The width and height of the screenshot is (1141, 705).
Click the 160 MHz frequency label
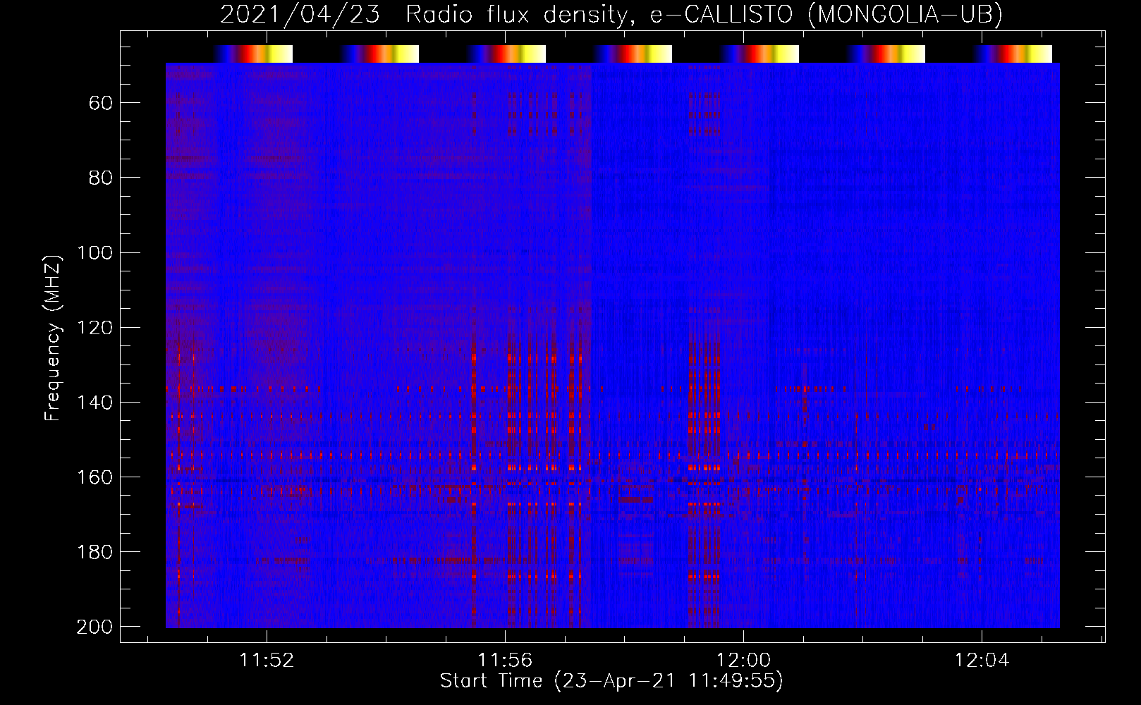94,477
